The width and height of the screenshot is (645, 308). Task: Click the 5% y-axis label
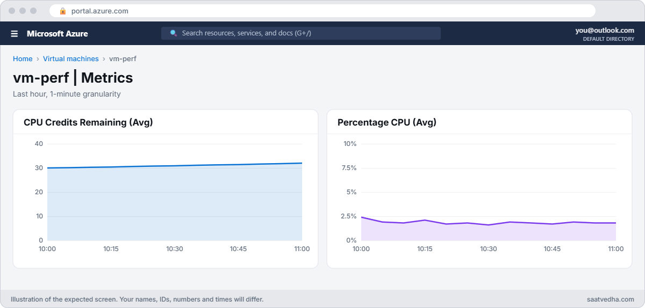(352, 192)
